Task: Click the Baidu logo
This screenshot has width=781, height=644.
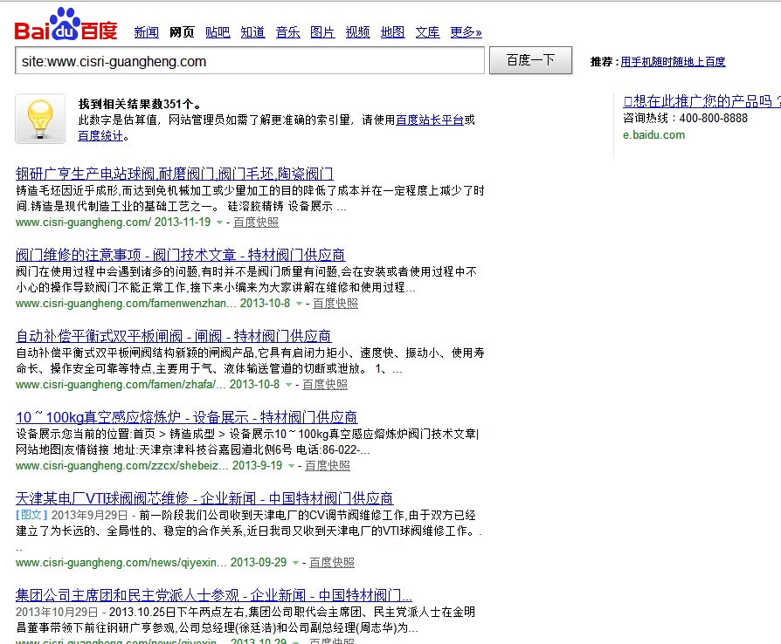Action: pos(66,24)
